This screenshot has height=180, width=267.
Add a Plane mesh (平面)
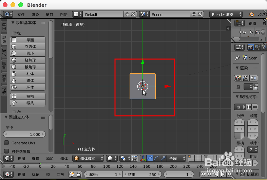tap(28, 40)
